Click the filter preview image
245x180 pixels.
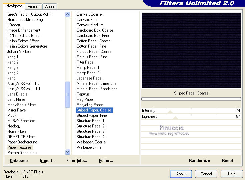(x=191, y=50)
